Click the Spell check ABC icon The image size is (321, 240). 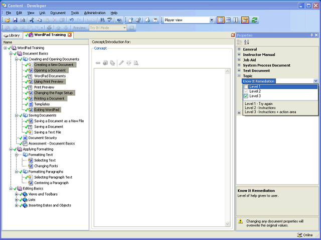[x=110, y=20]
